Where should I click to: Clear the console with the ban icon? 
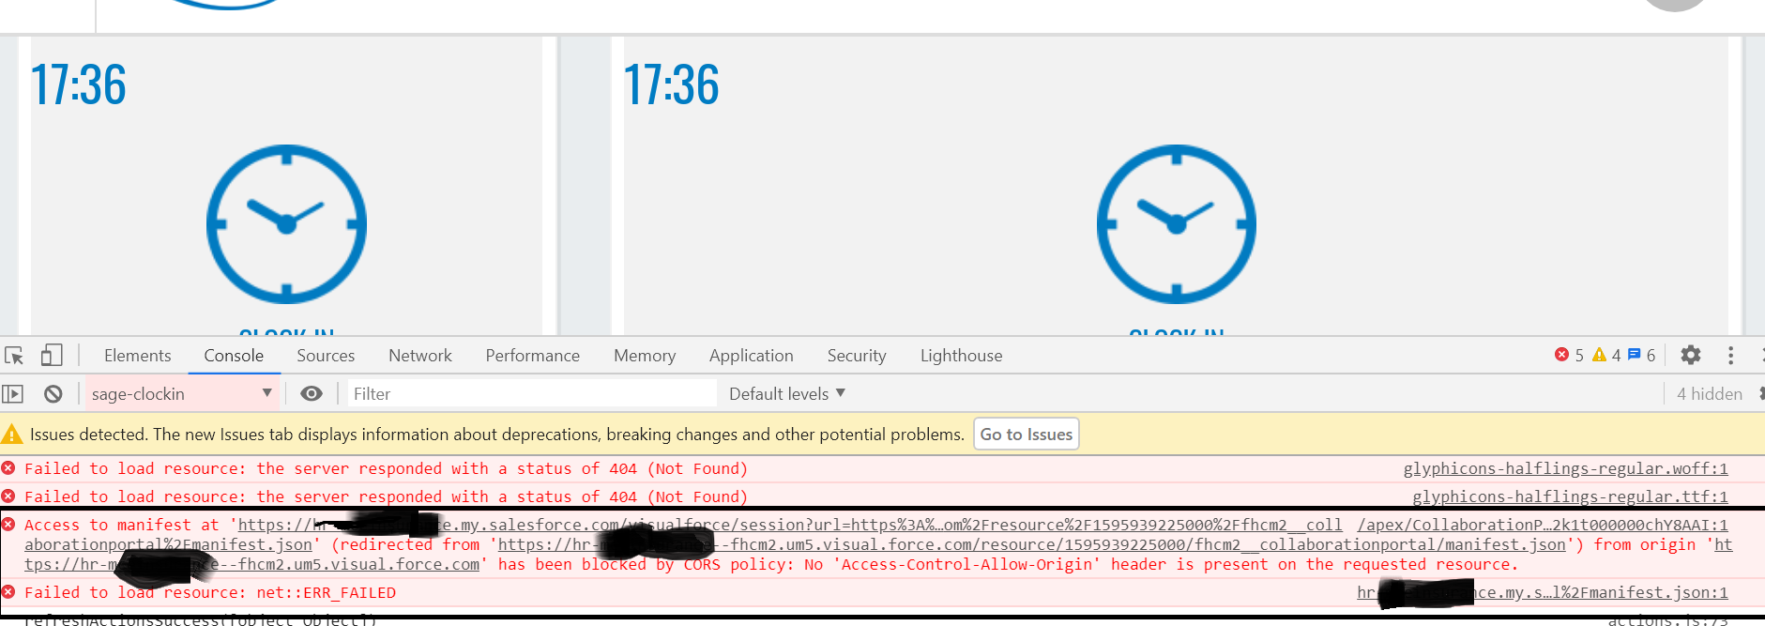pyautogui.click(x=53, y=394)
